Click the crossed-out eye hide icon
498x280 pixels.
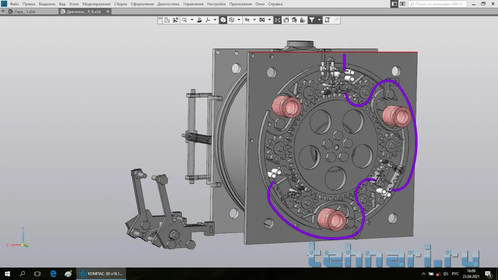click(x=247, y=20)
